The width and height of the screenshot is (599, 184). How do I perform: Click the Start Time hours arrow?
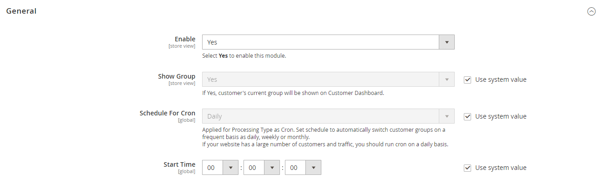pyautogui.click(x=230, y=168)
